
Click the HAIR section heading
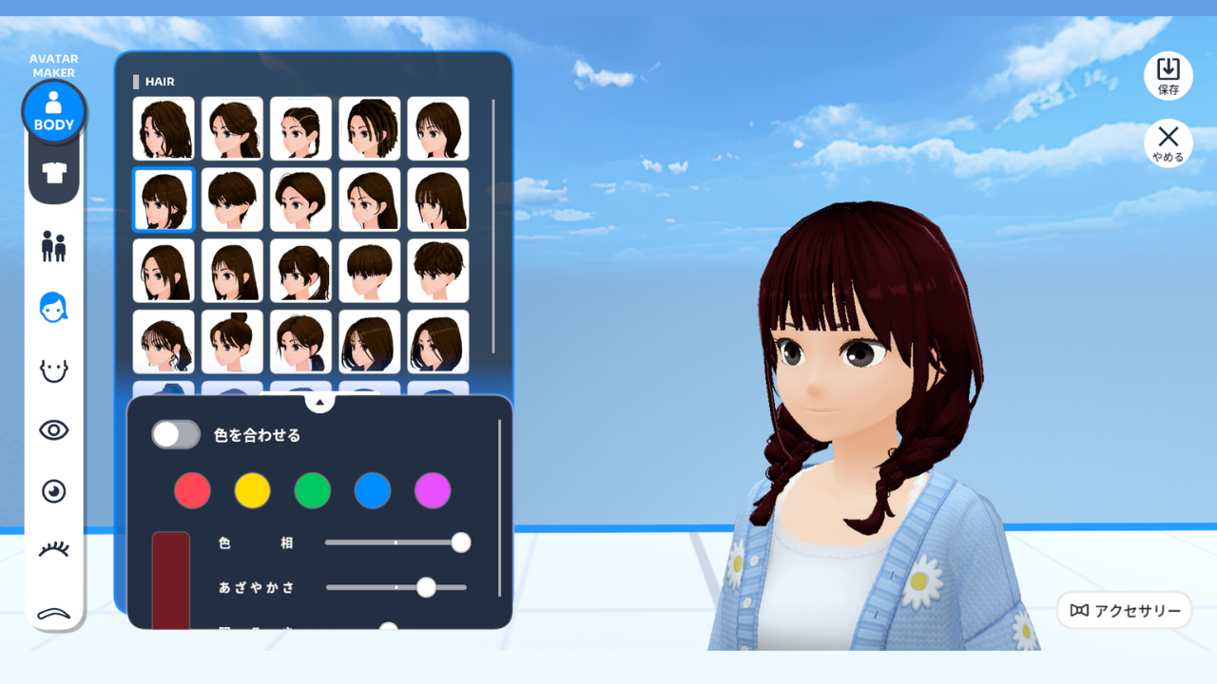(x=160, y=82)
